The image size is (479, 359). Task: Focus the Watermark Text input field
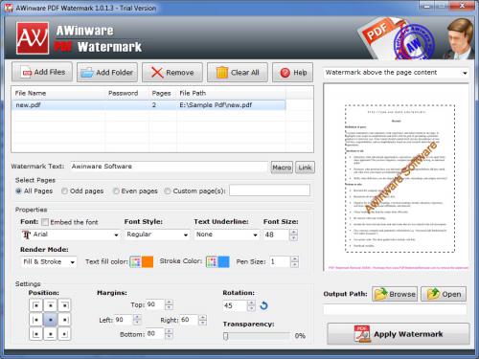tap(169, 167)
